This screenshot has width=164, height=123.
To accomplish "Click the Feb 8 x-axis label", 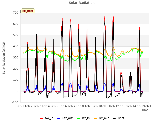I will pyautogui.click(x=80, y=106).
